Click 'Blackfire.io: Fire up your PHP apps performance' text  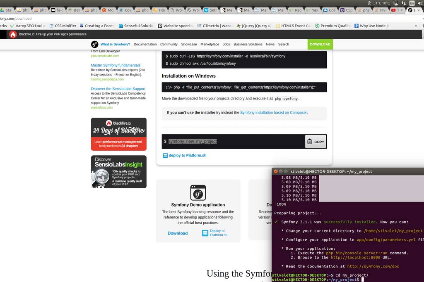53,34
